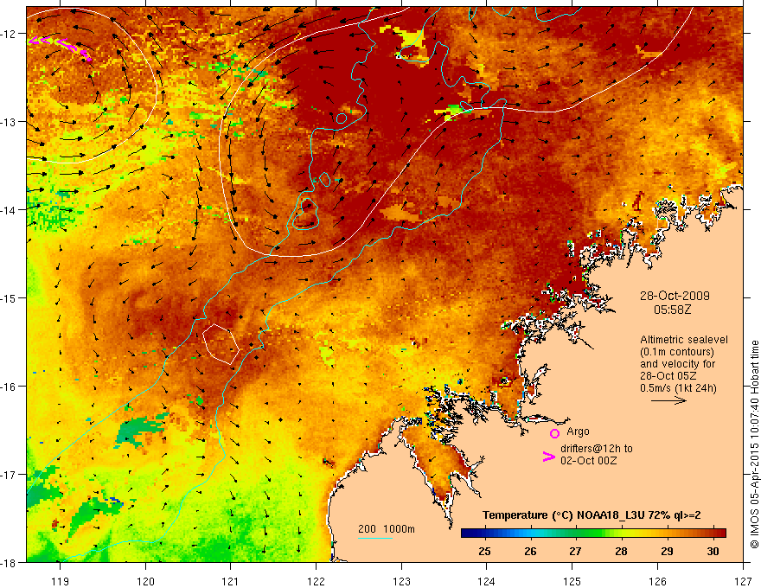Click latitude axis label -15

tap(10, 297)
